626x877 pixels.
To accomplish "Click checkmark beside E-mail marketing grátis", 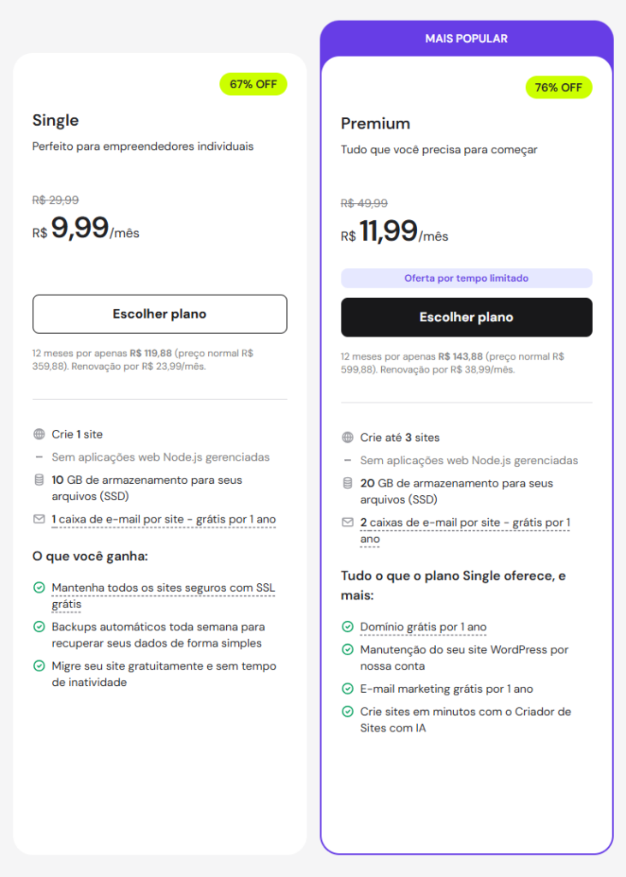I will pos(347,689).
